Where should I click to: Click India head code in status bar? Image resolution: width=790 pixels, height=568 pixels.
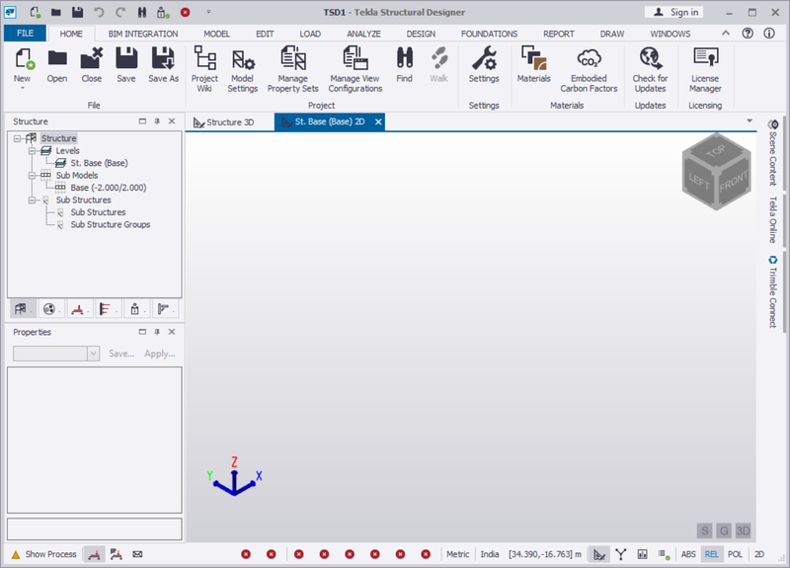point(489,554)
